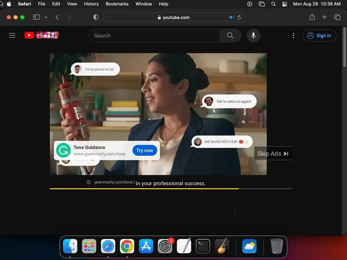347x260 pixels.
Task: Open the Trash in the Dock
Action: pos(277,246)
